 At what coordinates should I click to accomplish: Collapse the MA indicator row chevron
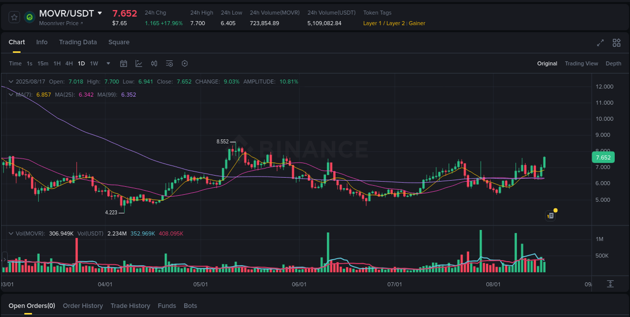pos(11,94)
